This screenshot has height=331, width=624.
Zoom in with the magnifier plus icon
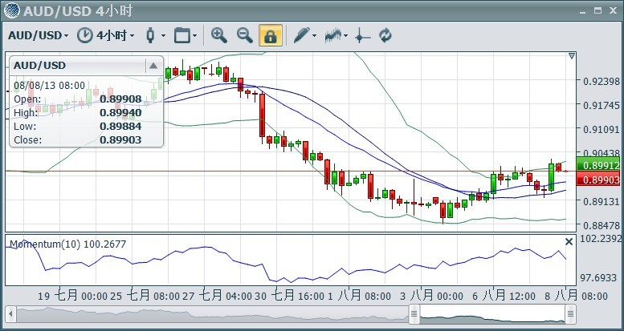click(219, 35)
